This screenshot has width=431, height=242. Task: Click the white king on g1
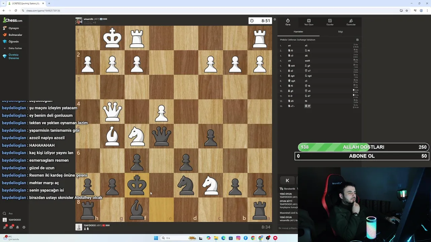point(112,38)
